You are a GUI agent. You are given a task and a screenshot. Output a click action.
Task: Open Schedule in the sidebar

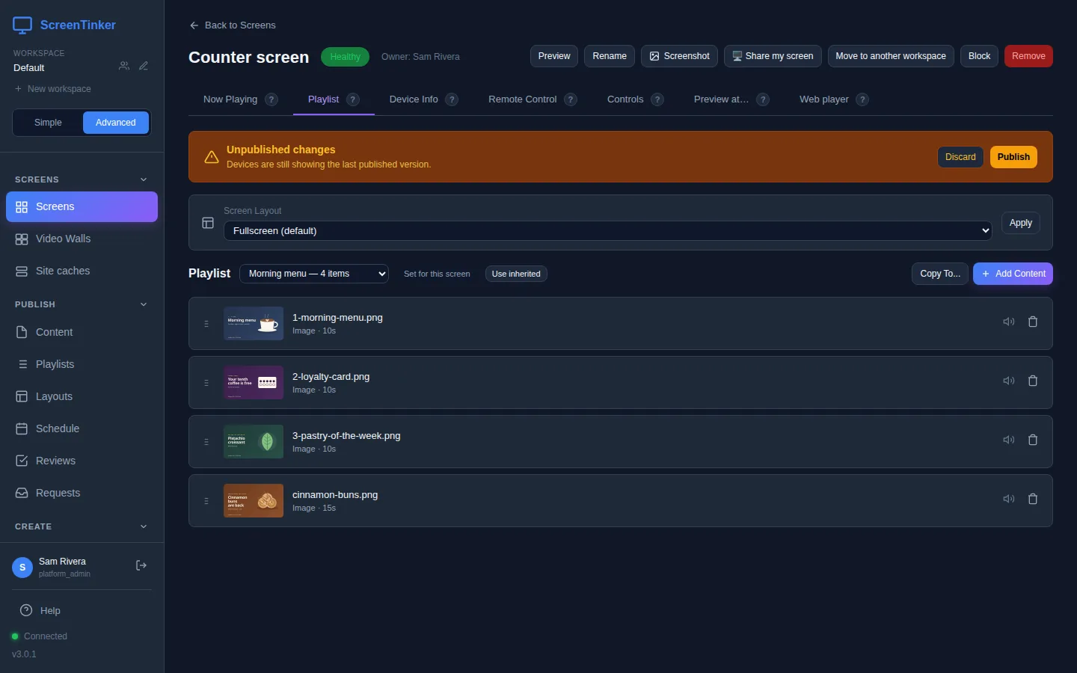82,428
